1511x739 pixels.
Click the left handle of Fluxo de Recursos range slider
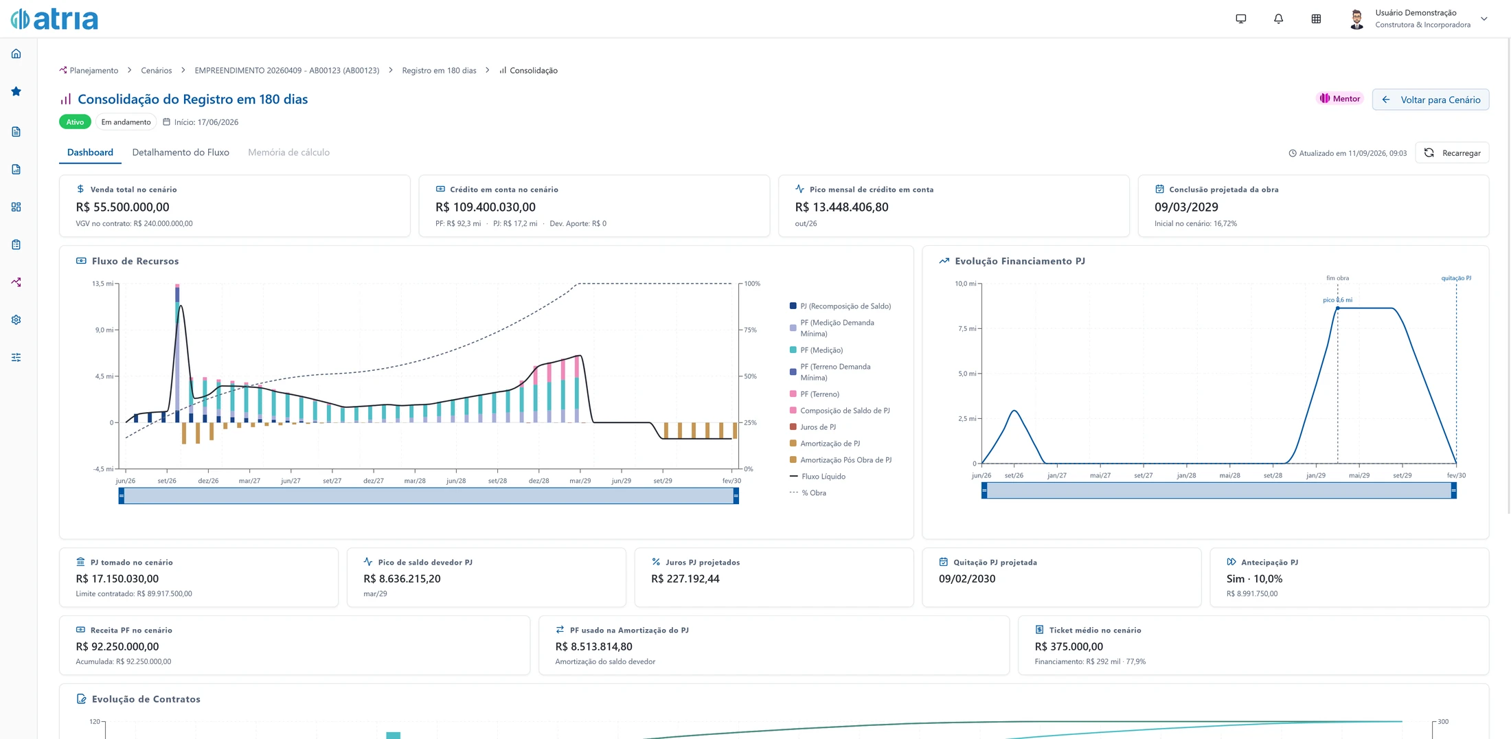[122, 496]
